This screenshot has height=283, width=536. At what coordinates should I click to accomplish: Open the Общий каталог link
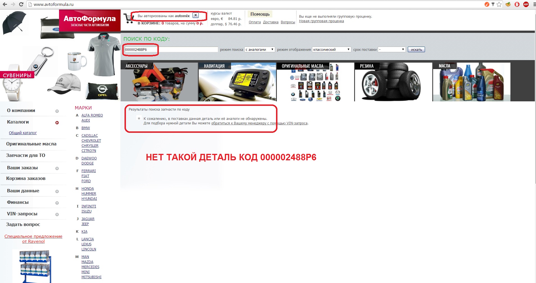[23, 133]
